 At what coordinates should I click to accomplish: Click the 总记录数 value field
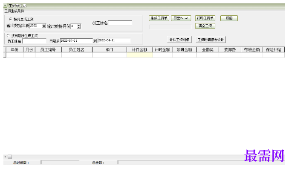coord(60,163)
